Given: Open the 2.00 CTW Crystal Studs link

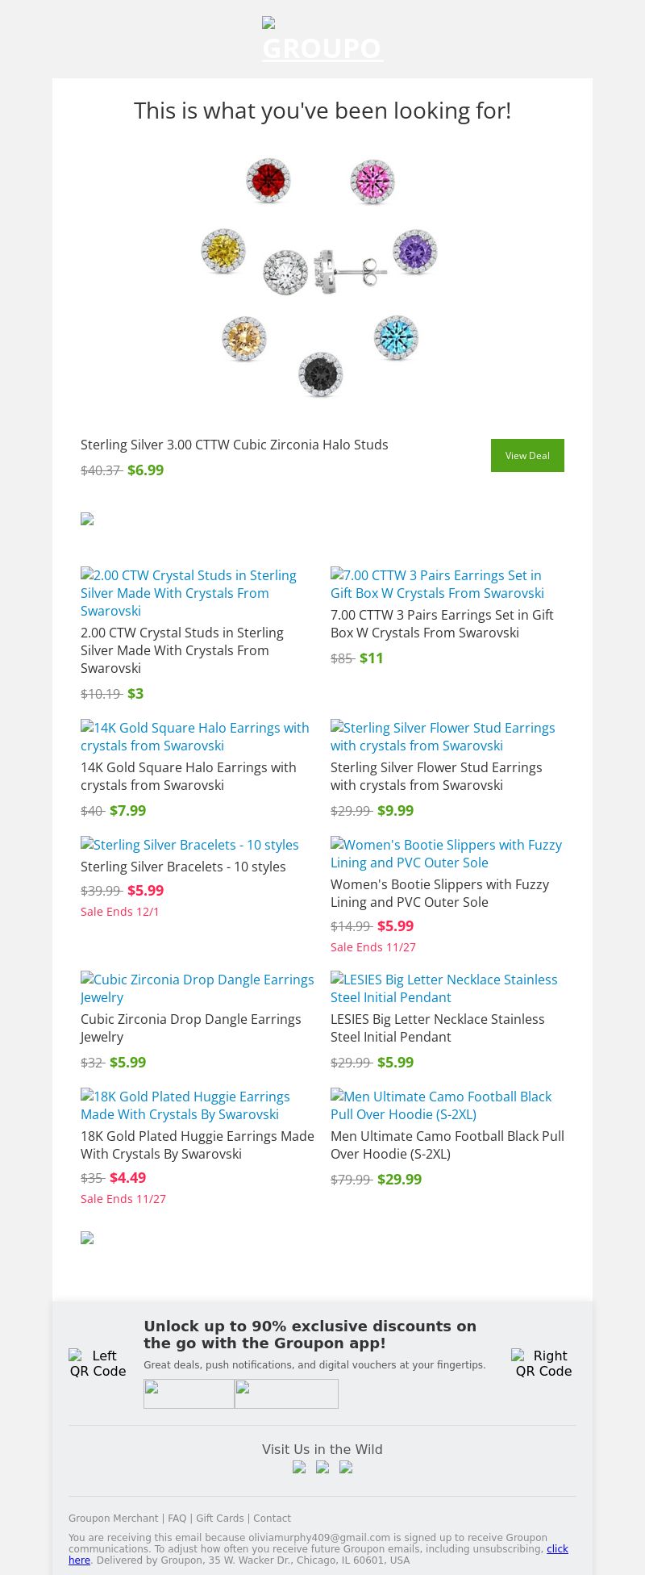Looking at the screenshot, I should click(188, 592).
